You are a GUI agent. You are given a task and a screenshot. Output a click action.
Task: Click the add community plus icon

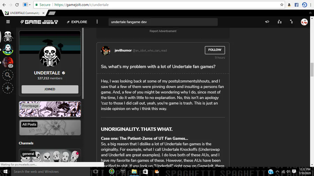click(8, 88)
